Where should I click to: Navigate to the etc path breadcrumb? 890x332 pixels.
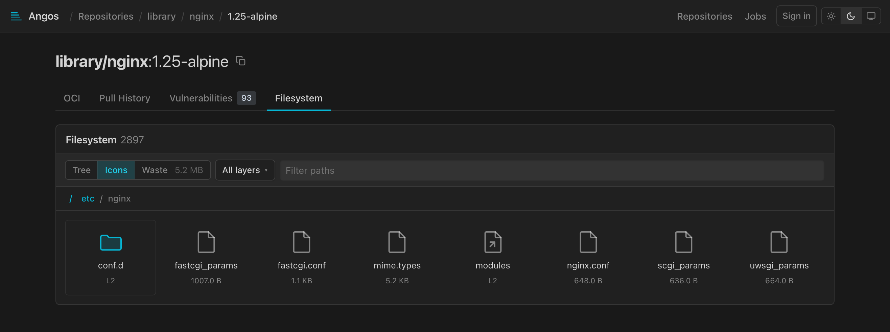pos(88,198)
